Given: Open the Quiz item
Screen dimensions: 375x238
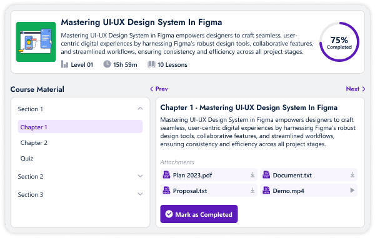Looking at the screenshot, I should 27,159.
